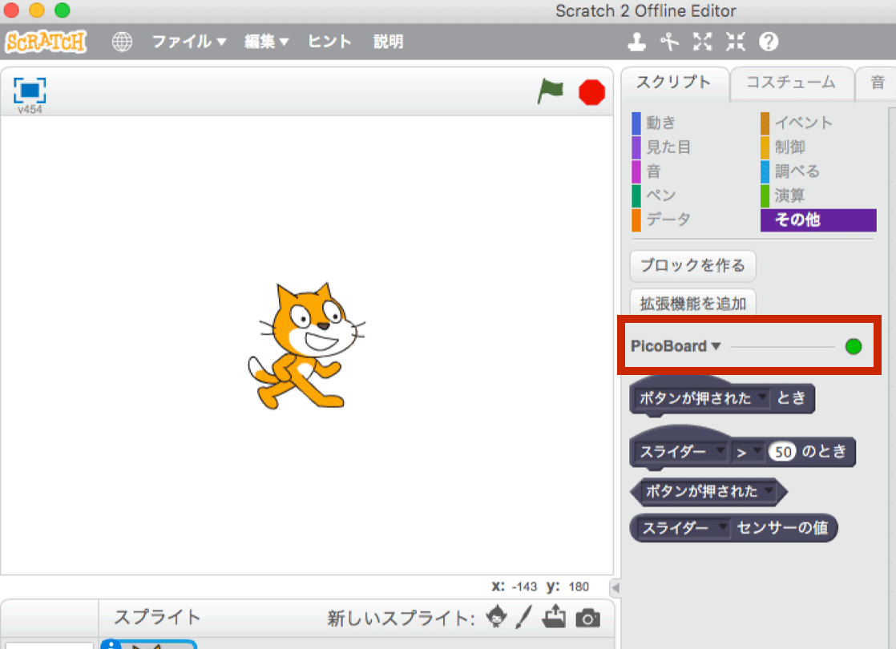
Task: Open the 編集 menu
Action: (267, 42)
